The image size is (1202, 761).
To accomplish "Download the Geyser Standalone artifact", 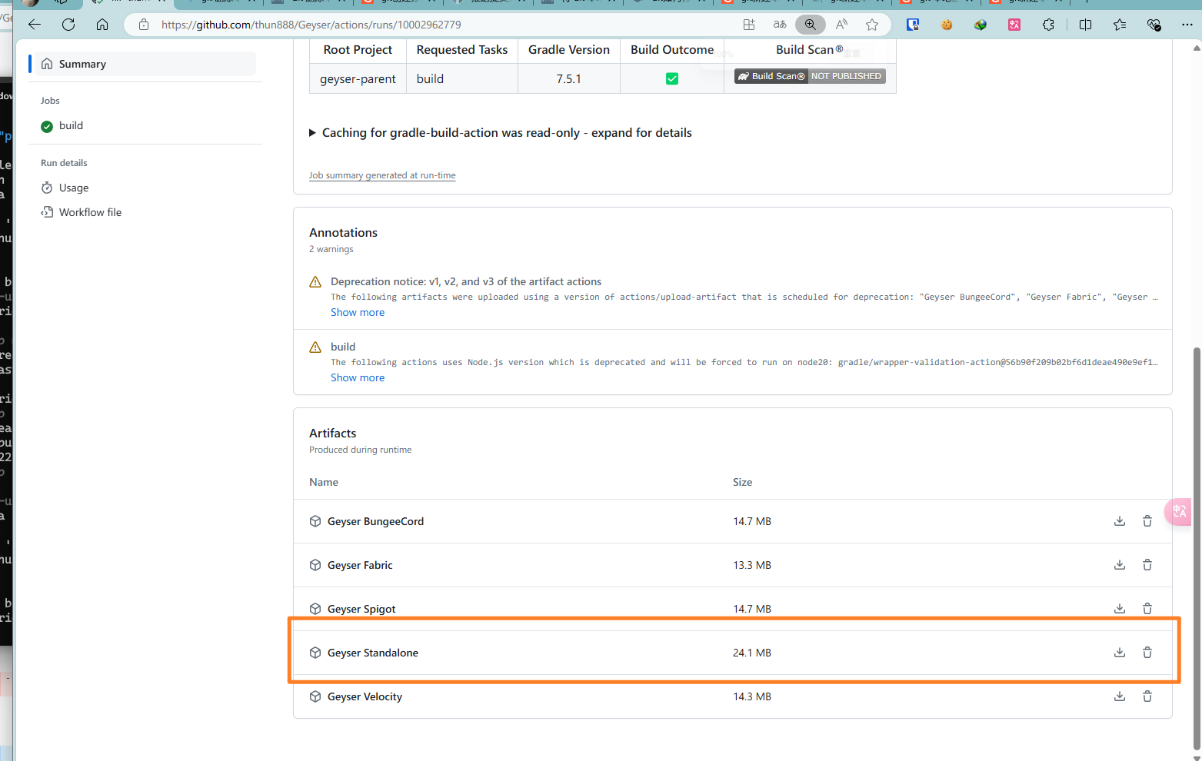I will (x=1120, y=653).
